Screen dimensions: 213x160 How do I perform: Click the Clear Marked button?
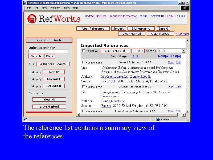[x=132, y=34]
